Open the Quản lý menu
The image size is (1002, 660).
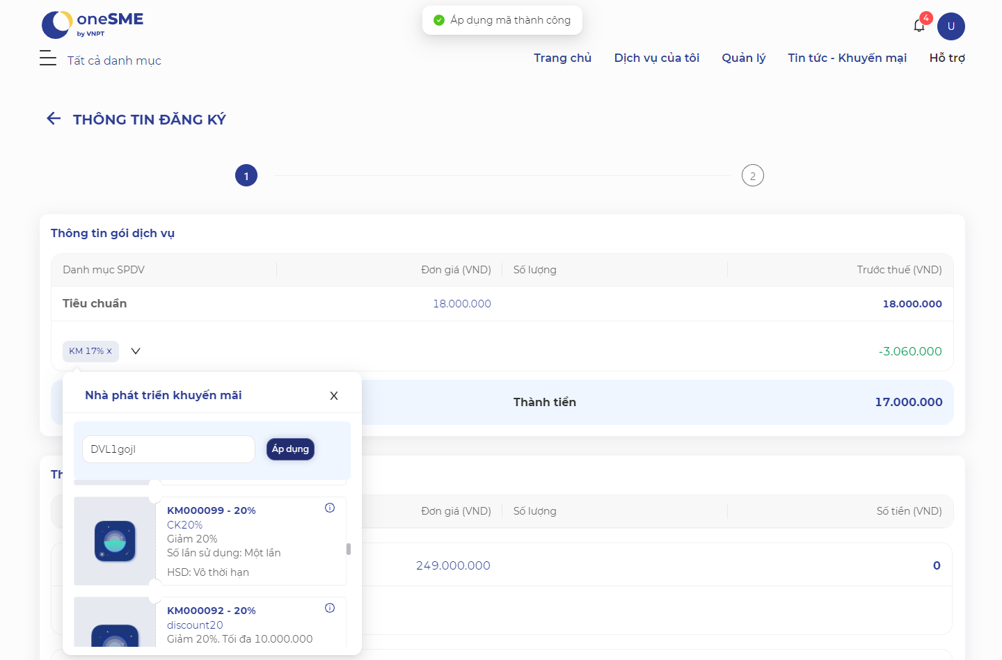[x=744, y=58]
